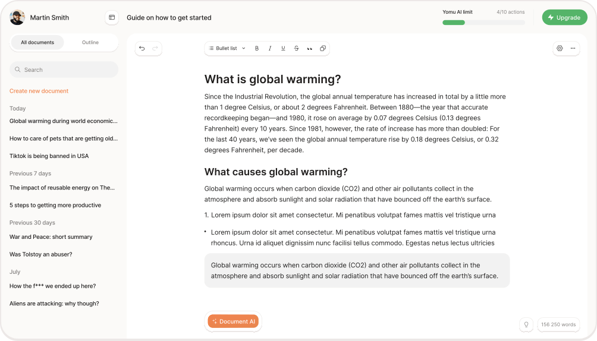Open the three-dots more options menu

point(573,48)
